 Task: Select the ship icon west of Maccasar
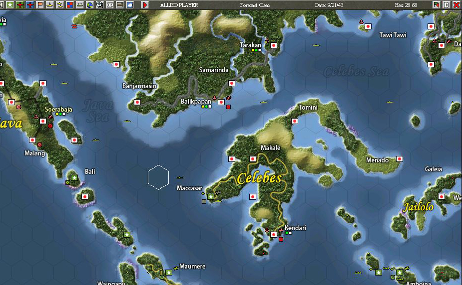(180, 178)
